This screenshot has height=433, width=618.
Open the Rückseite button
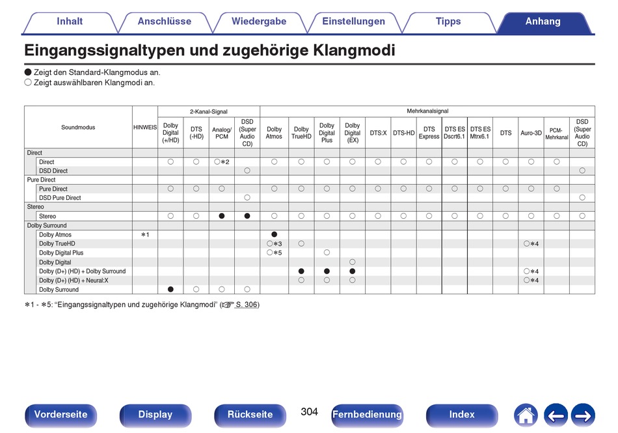pos(250,415)
